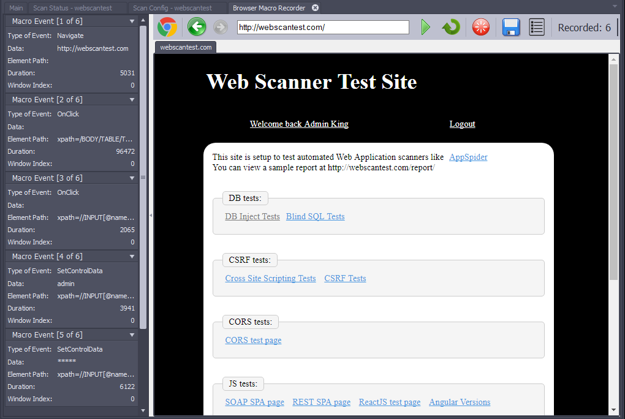Collapse Macro Event 4 of 6
The height and width of the screenshot is (419, 625).
[x=132, y=256]
